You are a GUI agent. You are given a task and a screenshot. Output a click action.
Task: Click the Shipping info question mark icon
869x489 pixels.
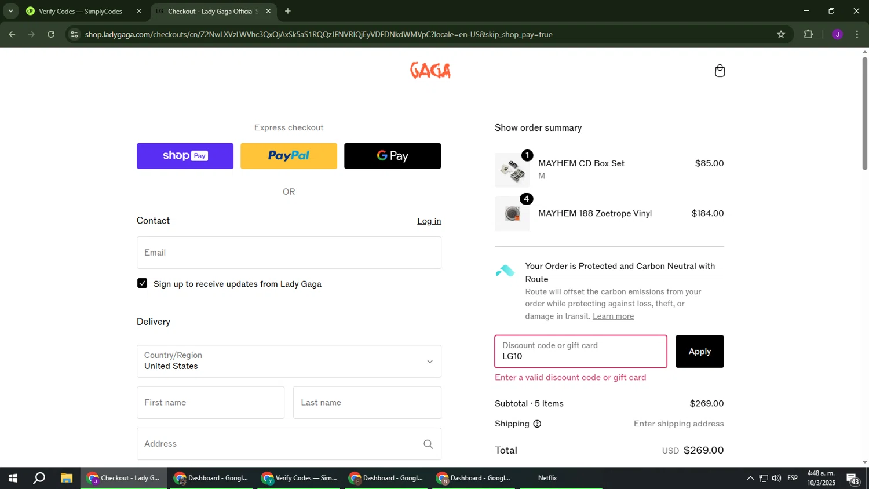click(x=537, y=424)
